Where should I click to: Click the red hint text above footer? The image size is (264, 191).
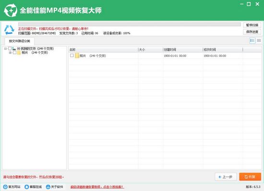34,177
